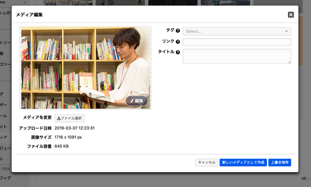311x187 pixels.
Task: Click the help icon next to リンク
Action: pyautogui.click(x=178, y=41)
